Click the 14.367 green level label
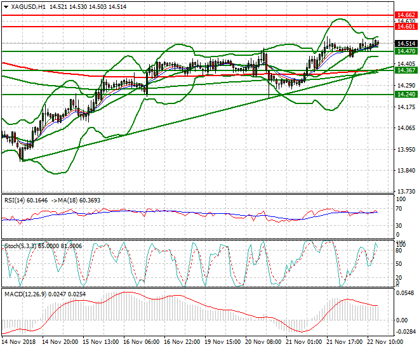This screenshot has width=419, height=349. point(406,70)
